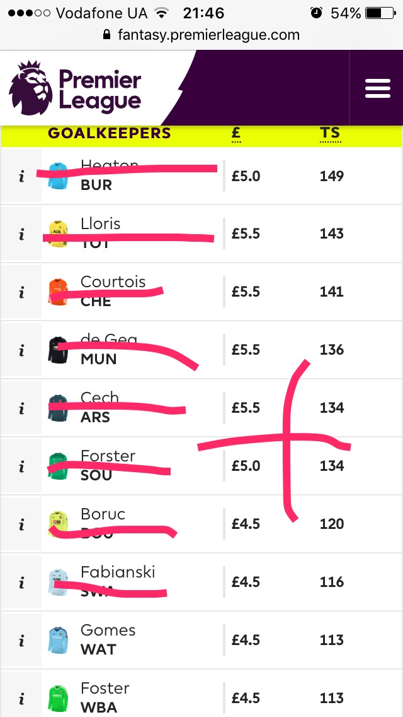The height and width of the screenshot is (717, 403).
Task: Tap the battery indicator in status bar
Action: pyautogui.click(x=381, y=13)
